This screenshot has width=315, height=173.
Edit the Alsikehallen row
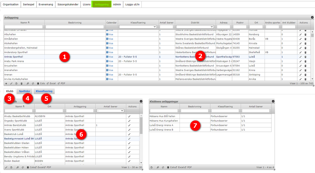(x=301, y=43)
